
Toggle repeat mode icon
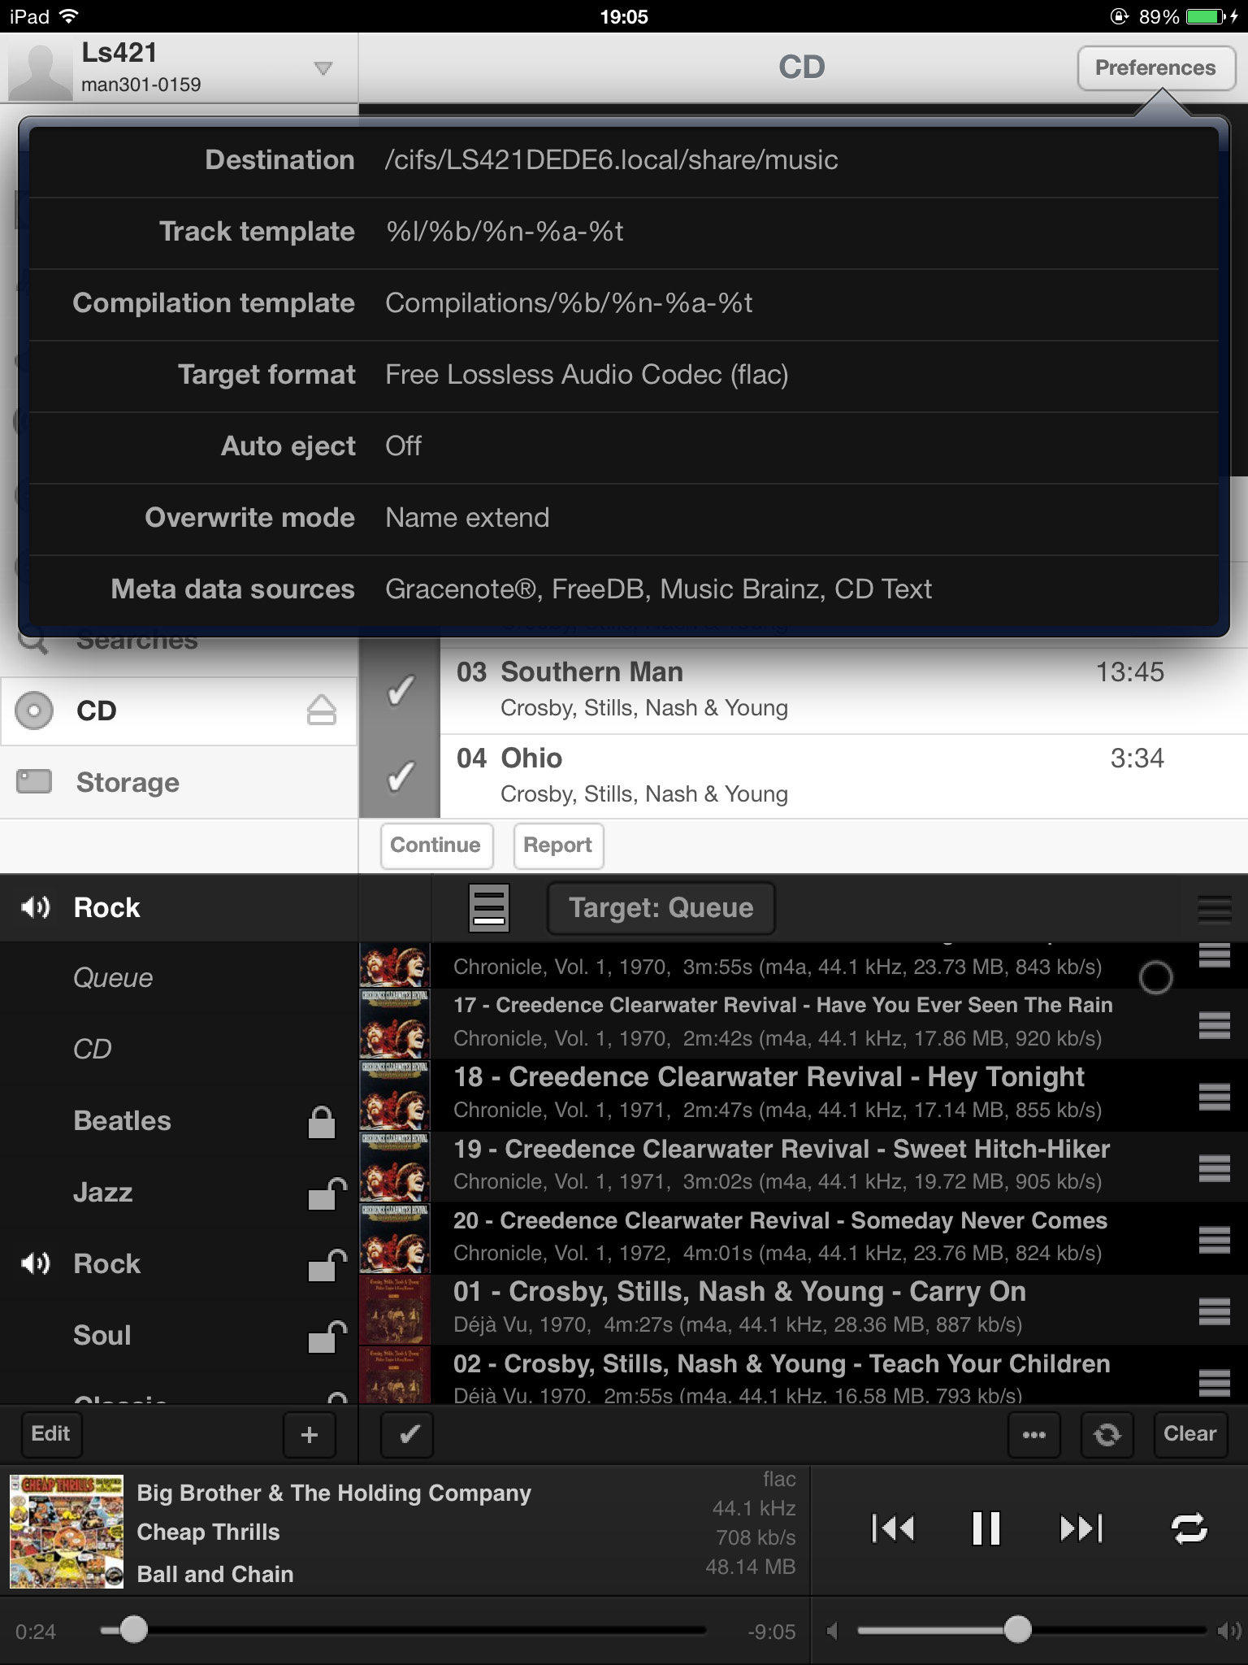(x=1189, y=1528)
